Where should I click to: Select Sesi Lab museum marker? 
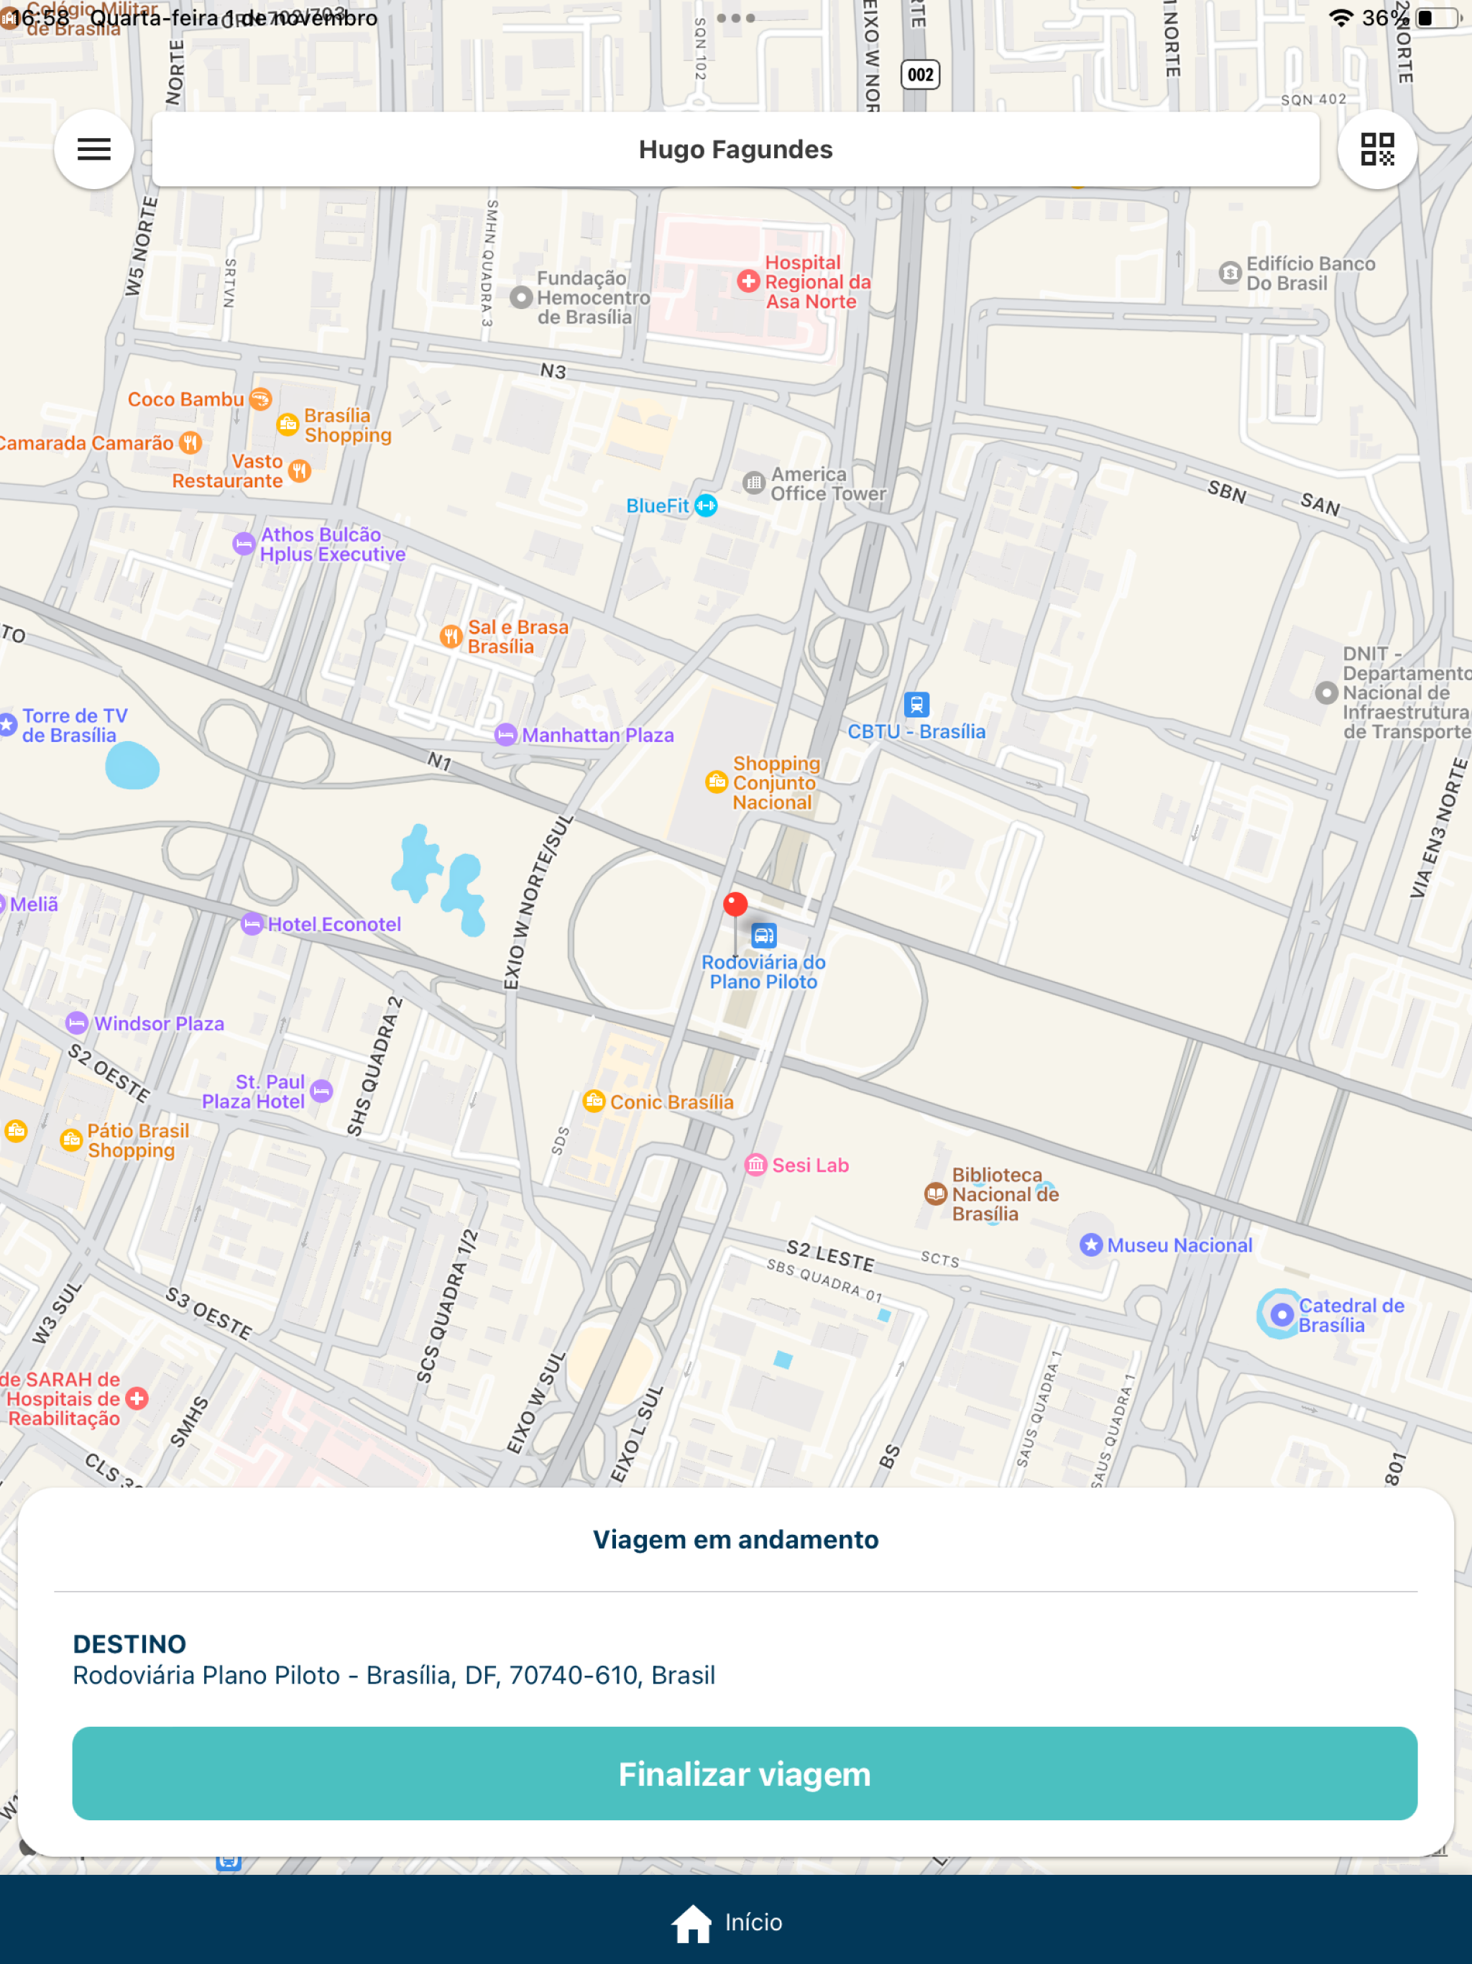755,1165
